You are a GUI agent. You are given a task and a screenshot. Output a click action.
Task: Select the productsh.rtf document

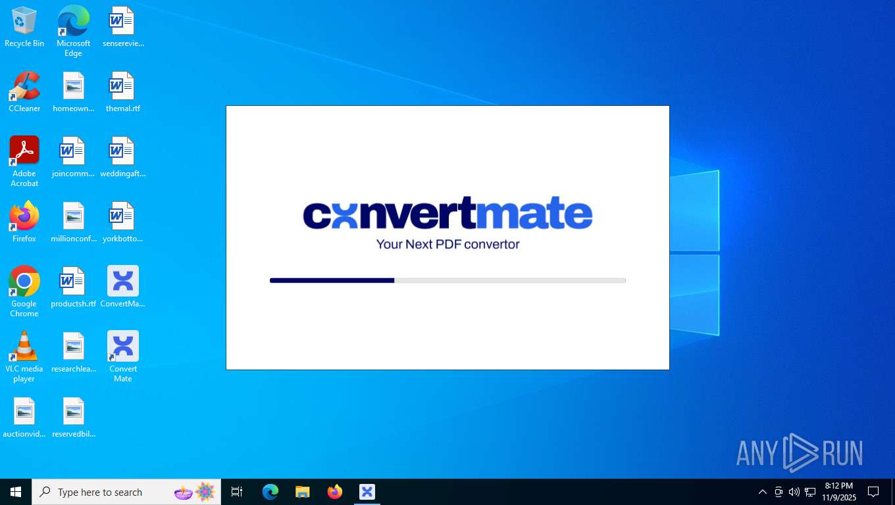pos(73,288)
